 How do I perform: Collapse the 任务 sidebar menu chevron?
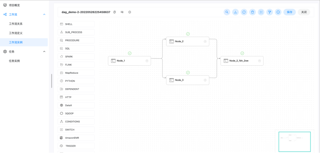(x=44, y=52)
